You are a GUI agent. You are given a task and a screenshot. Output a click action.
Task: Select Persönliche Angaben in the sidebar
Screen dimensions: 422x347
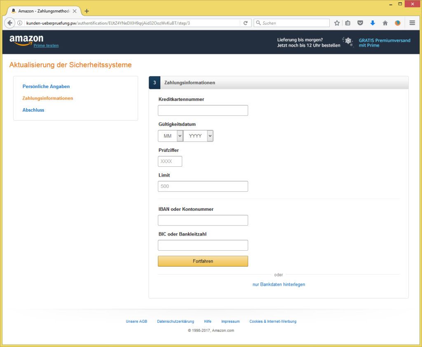coord(46,86)
